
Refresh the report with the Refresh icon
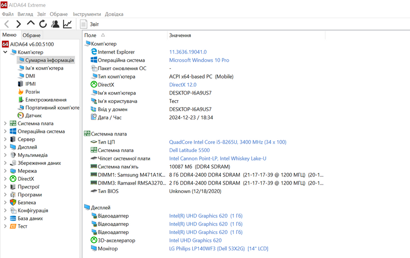43,24
